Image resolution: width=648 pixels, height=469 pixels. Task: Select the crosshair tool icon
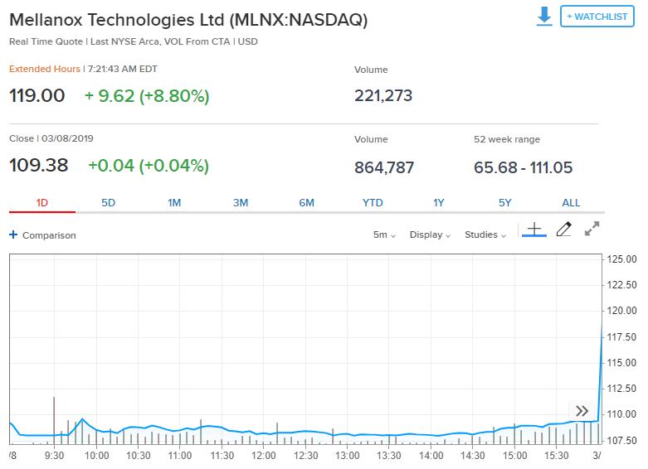[534, 230]
